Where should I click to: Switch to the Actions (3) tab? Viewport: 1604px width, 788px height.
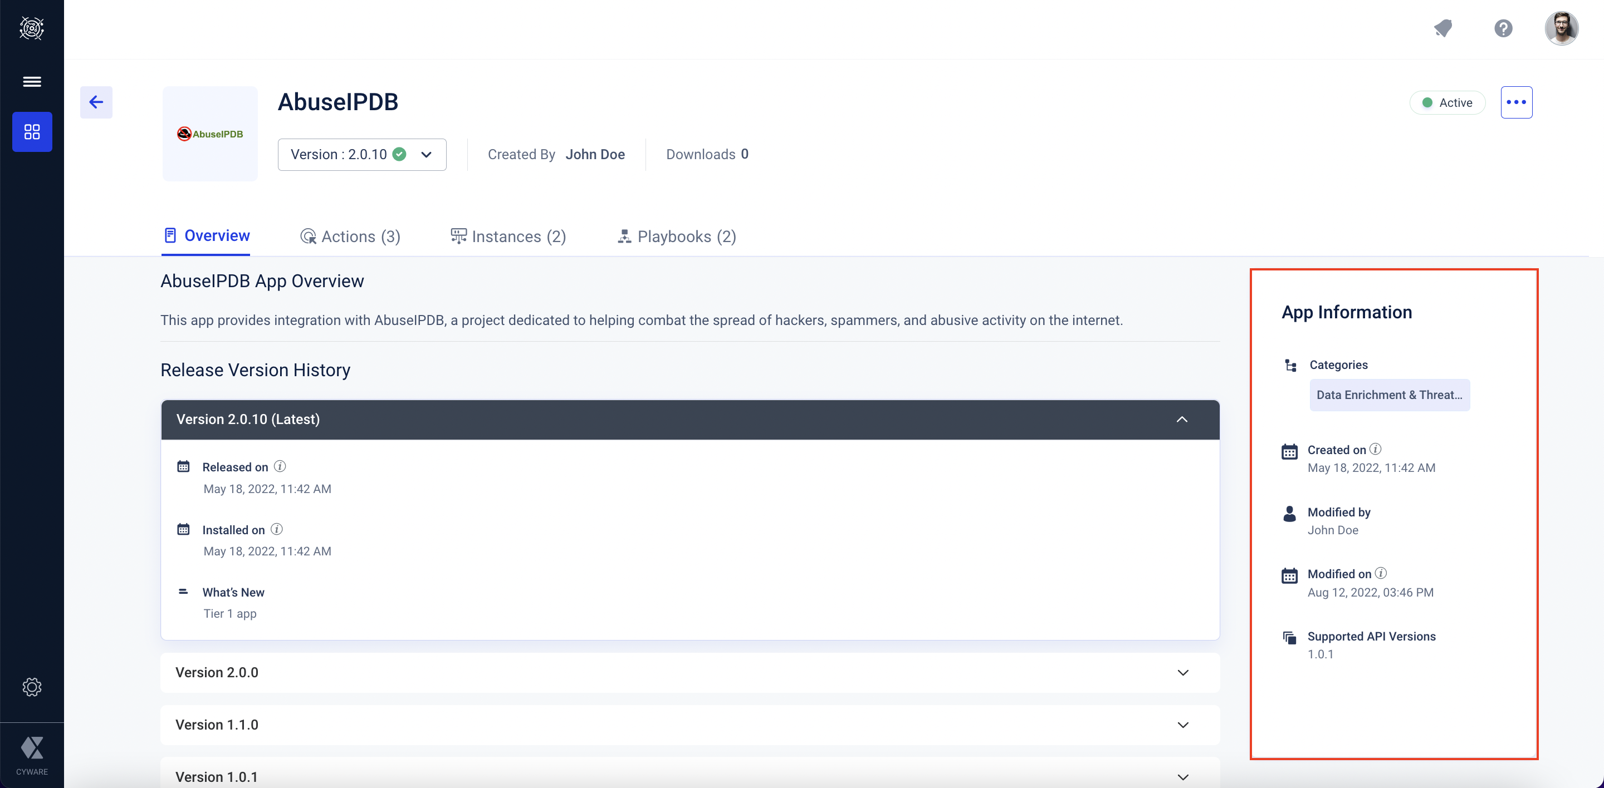tap(350, 237)
